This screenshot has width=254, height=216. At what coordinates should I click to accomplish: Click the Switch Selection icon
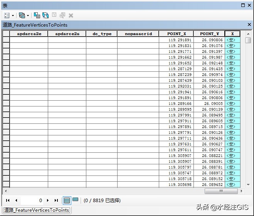[45, 15]
